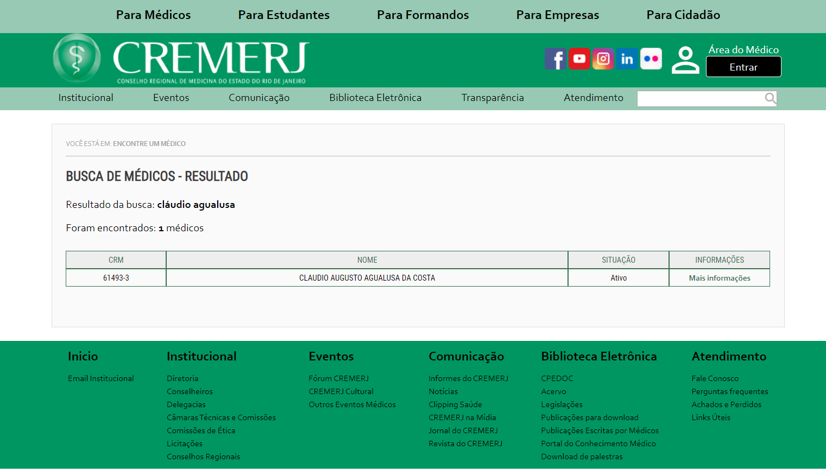The image size is (826, 469).
Task: Open the Instagram profile icon
Action: (x=603, y=59)
